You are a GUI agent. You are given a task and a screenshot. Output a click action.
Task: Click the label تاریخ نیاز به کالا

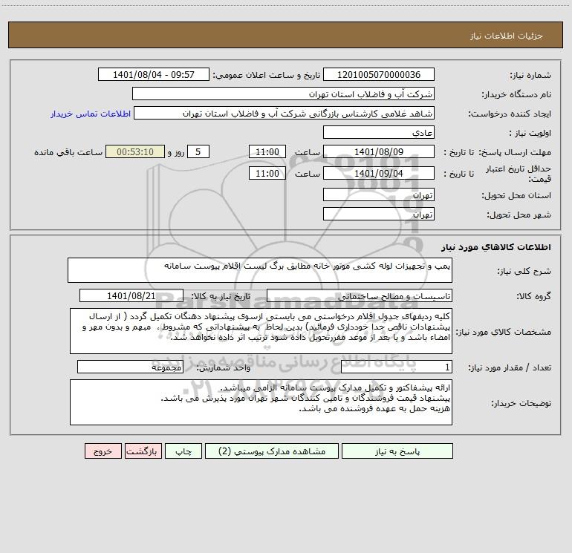click(221, 296)
